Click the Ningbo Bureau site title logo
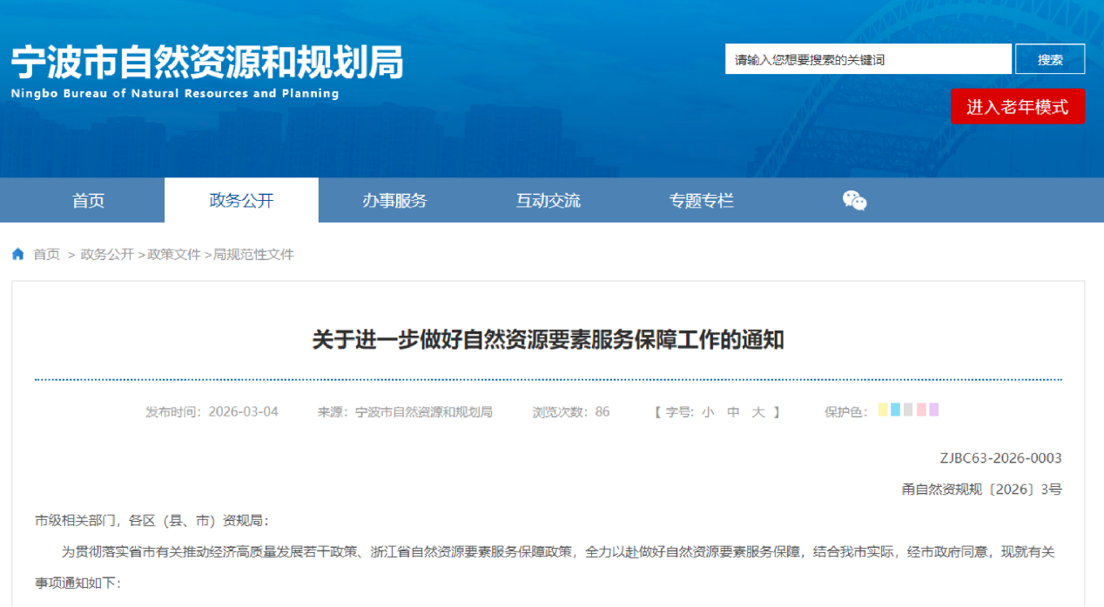This screenshot has width=1104, height=607. [207, 71]
